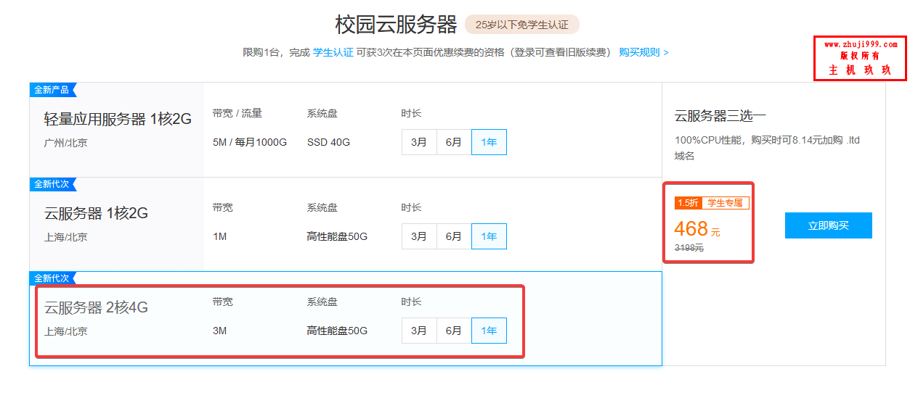Select 6月 duration for 云服务器 2核4G
The height and width of the screenshot is (398, 918).
(454, 331)
